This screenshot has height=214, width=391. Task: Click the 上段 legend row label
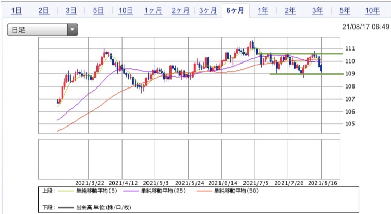pos(48,191)
